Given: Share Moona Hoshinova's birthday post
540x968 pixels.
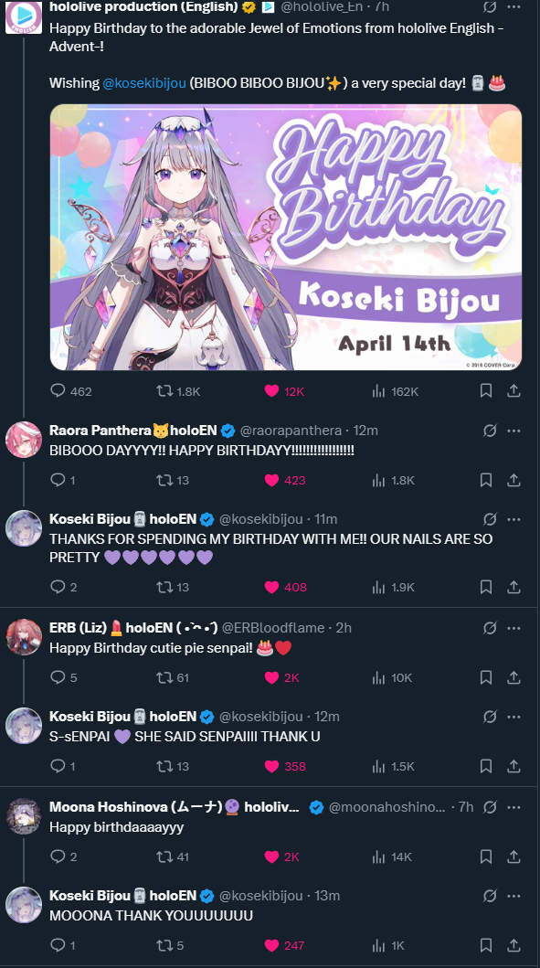Looking at the screenshot, I should point(514,856).
